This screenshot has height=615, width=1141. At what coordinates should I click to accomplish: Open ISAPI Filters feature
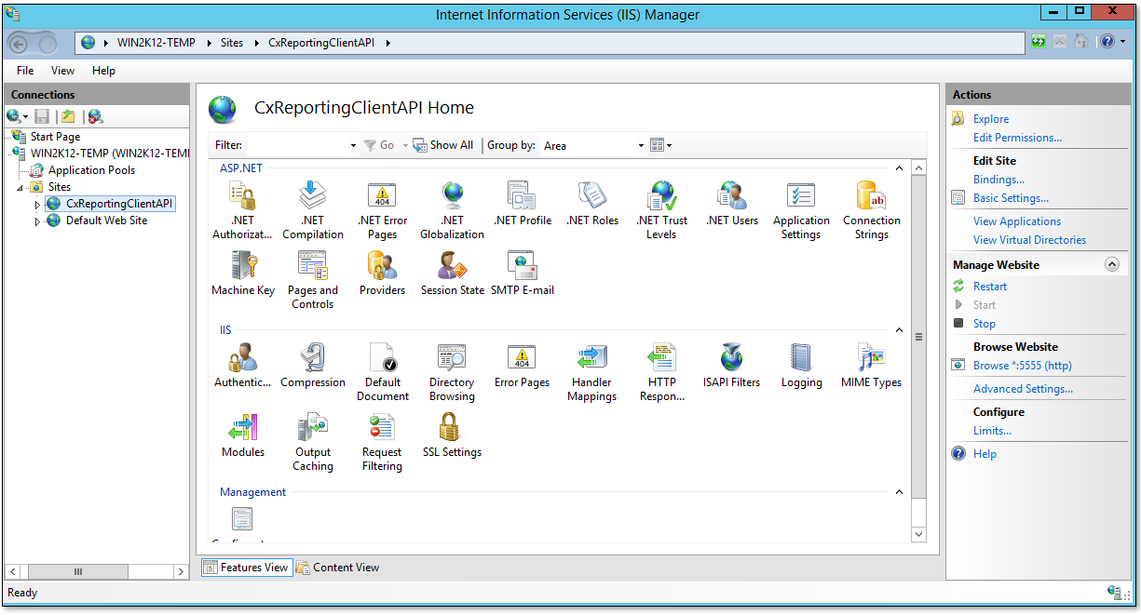click(x=731, y=366)
